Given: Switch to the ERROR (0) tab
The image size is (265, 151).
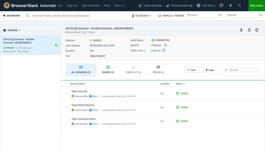Looking at the screenshot, I should pos(158,70).
